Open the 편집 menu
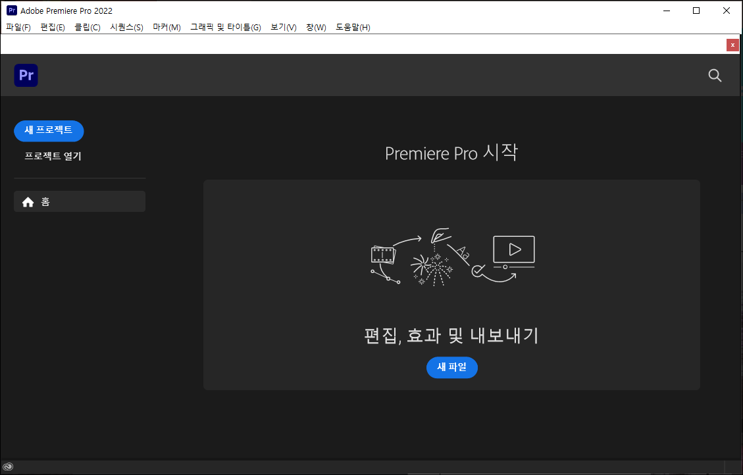The height and width of the screenshot is (475, 743). coord(51,27)
